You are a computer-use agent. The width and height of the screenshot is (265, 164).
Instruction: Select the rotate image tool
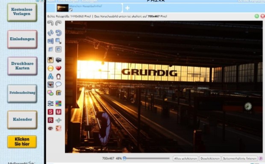click(x=59, y=33)
